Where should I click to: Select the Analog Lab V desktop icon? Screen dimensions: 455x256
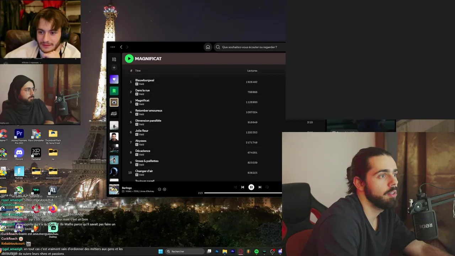tap(53, 192)
